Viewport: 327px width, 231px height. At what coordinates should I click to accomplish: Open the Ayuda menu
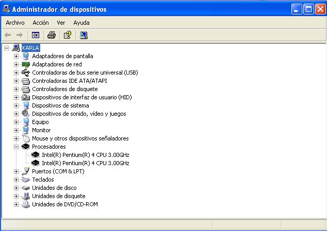[81, 23]
